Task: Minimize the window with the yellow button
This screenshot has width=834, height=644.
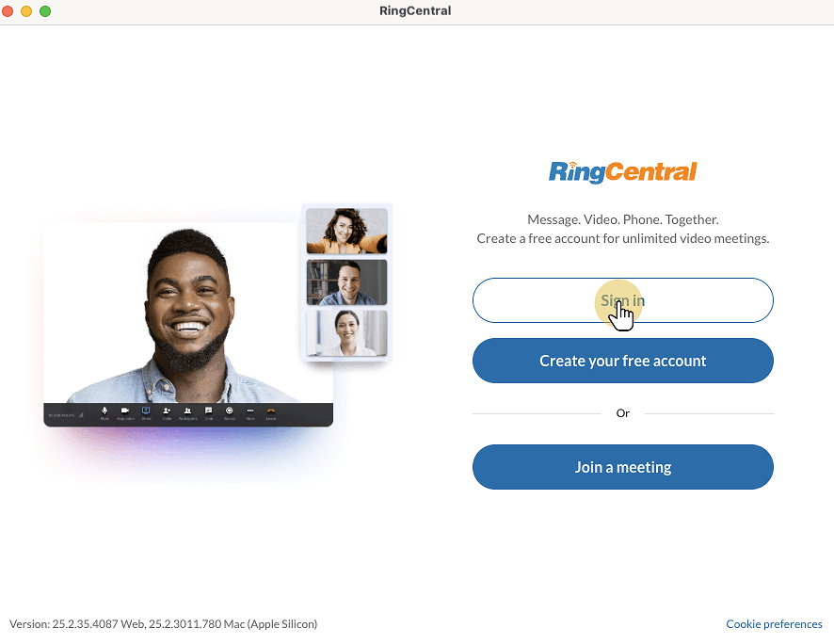Action: [26, 11]
